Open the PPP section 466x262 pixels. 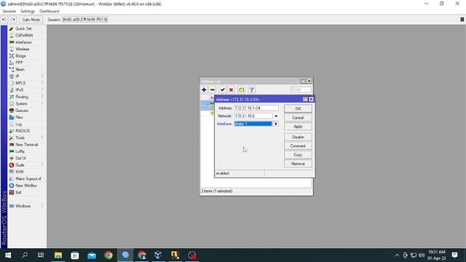coord(19,63)
